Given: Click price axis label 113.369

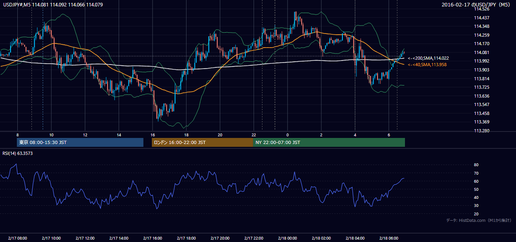Looking at the screenshot, I should coord(482,122).
